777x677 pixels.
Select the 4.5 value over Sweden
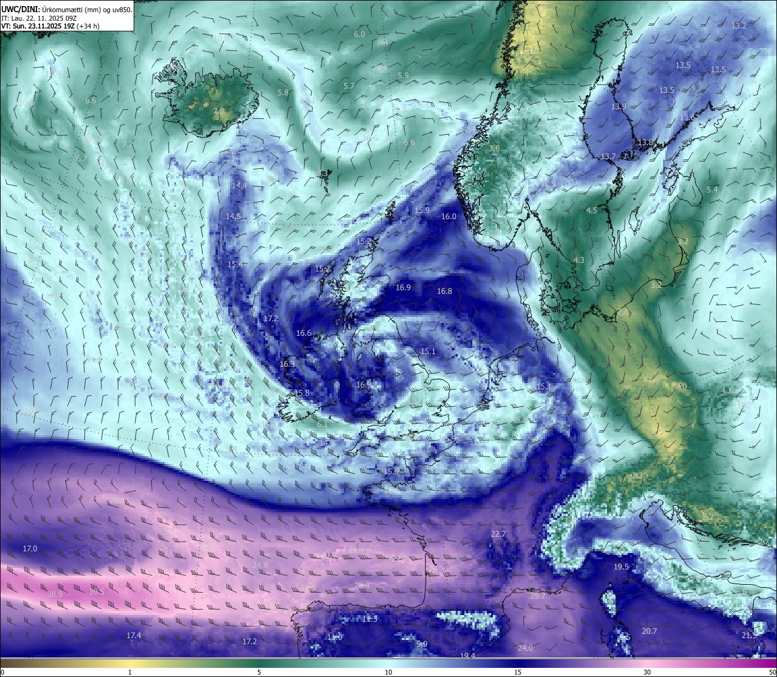[x=591, y=210]
